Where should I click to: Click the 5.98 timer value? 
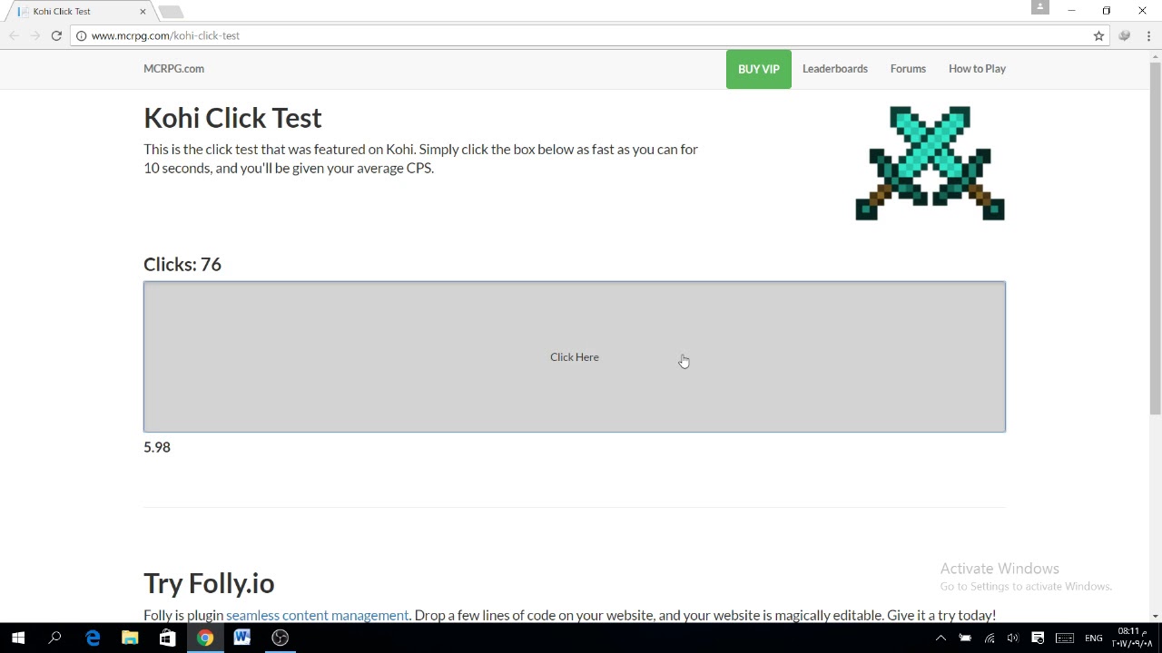coord(157,447)
